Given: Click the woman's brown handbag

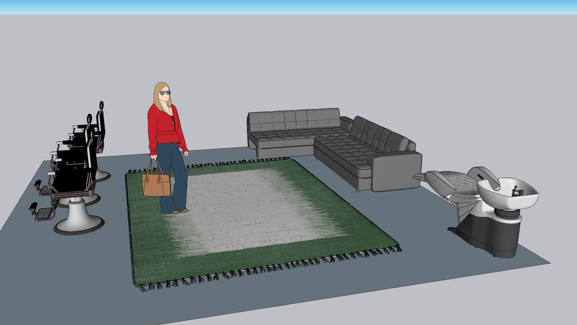Looking at the screenshot, I should click(x=156, y=184).
